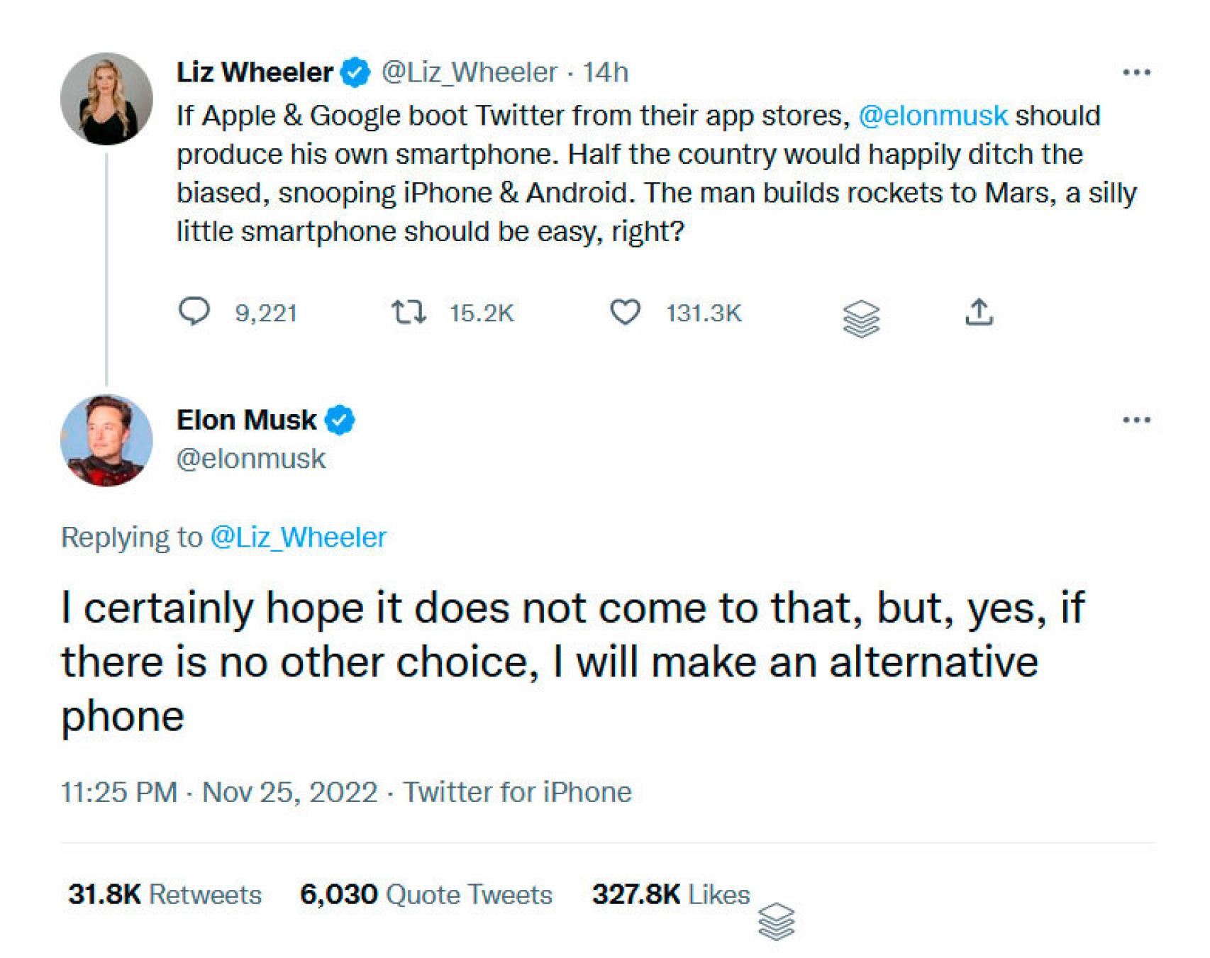View the 31.8K Retweets list

tap(165, 895)
